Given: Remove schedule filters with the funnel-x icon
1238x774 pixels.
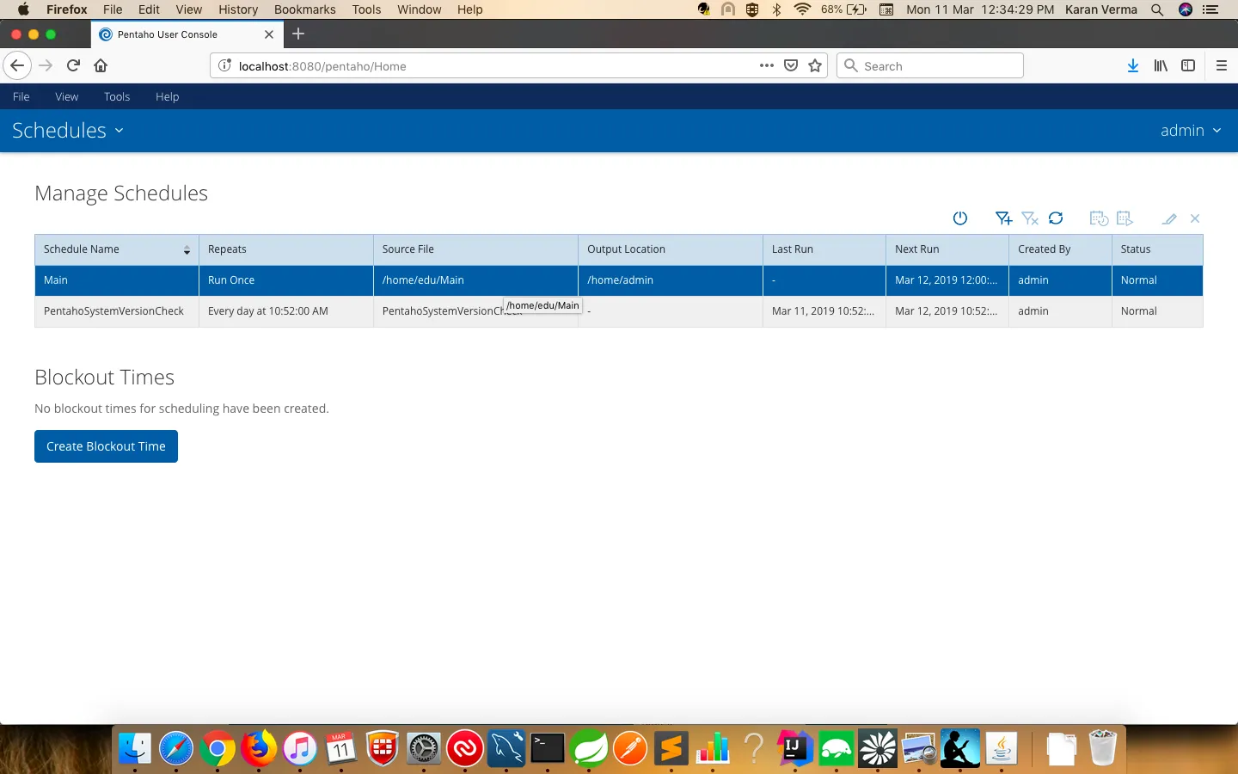Looking at the screenshot, I should point(1030,218).
